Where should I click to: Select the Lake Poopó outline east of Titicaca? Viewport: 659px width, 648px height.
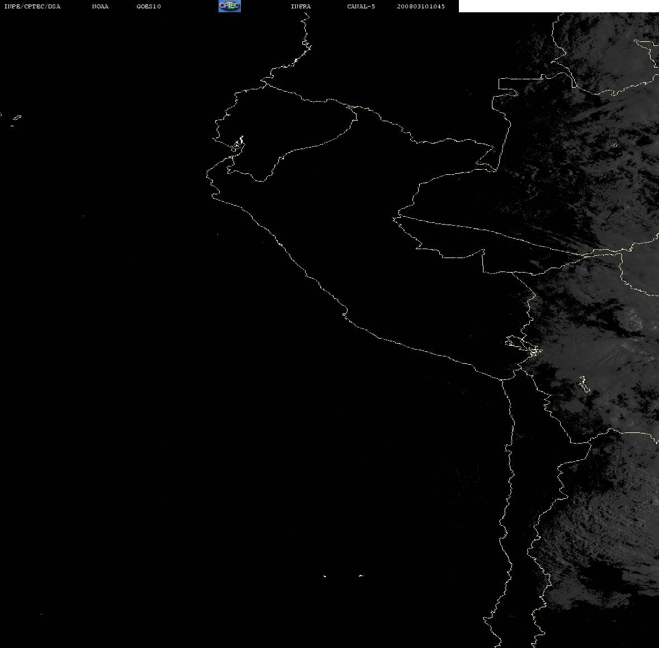click(x=584, y=384)
